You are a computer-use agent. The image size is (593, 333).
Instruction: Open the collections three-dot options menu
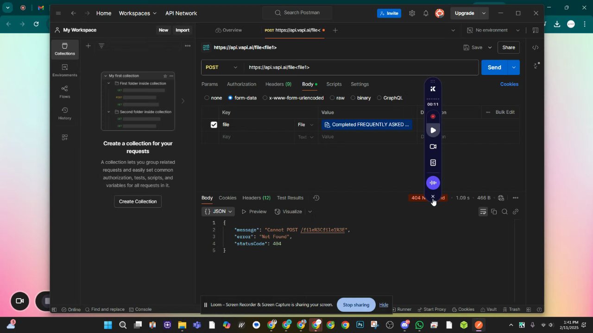pos(188,46)
